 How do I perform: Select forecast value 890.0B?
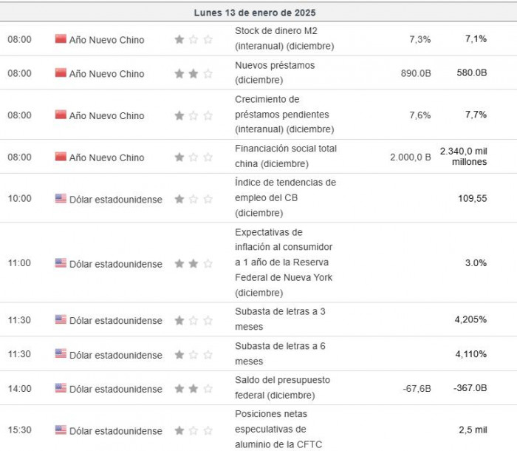(416, 73)
